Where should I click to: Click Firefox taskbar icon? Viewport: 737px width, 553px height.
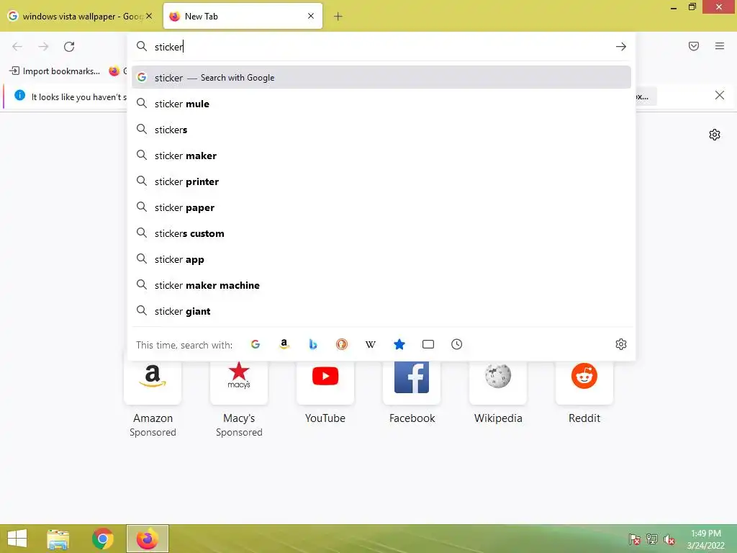[147, 539]
